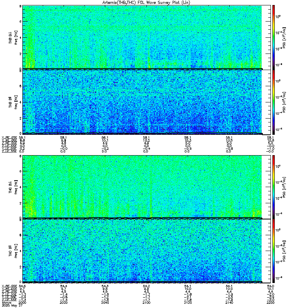This screenshot has width=289, height=308.
Task: Click the '54.0' X_RE_GSE value for THC
Action: click(x=271, y=286)
